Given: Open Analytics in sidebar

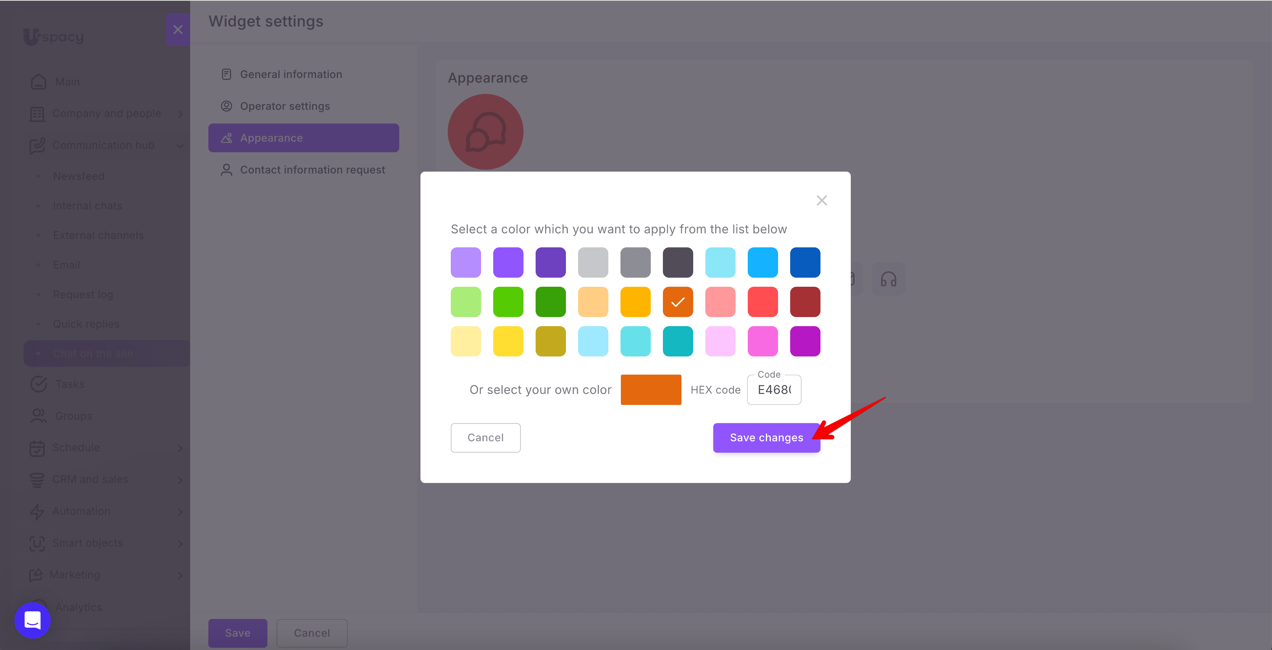Looking at the screenshot, I should 78,607.
